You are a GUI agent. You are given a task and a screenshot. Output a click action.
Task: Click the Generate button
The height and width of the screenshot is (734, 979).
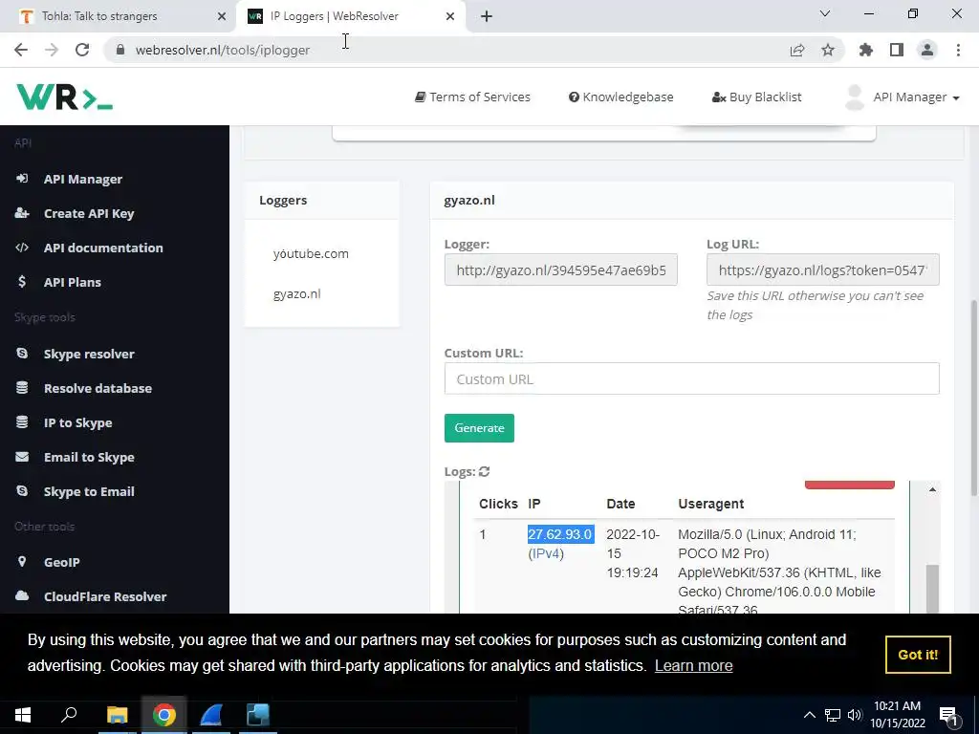479,428
